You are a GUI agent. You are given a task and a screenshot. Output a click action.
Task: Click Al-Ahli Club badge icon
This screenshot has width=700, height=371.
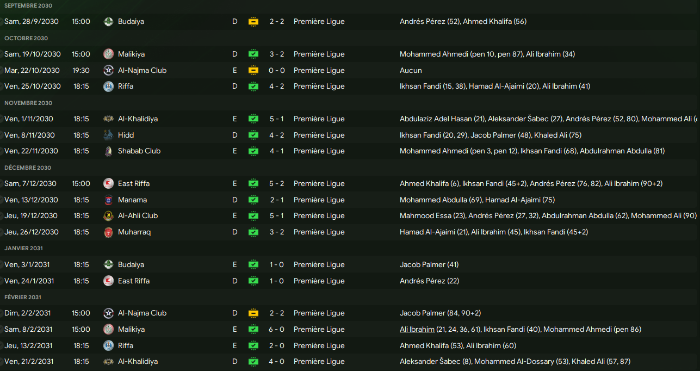point(108,215)
